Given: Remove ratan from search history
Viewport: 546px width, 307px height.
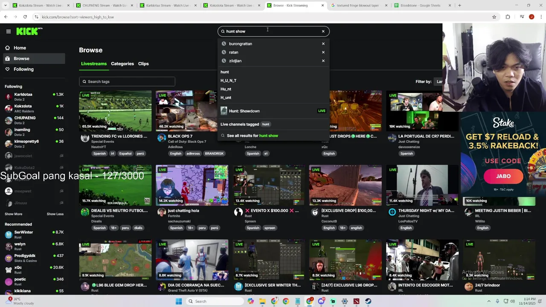Looking at the screenshot, I should (323, 52).
